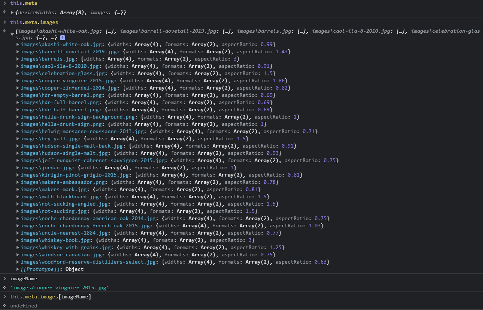
Task: Expand images\barrels.jpg entry
Action: point(18,59)
